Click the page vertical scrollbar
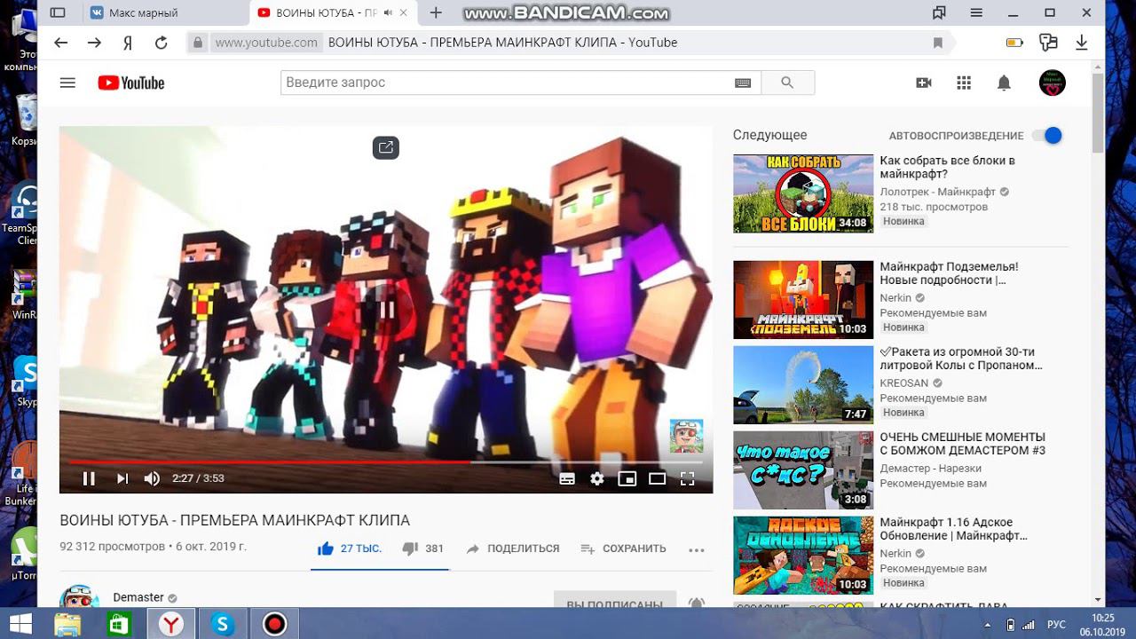Image resolution: width=1136 pixels, height=639 pixels. pyautogui.click(x=1098, y=113)
